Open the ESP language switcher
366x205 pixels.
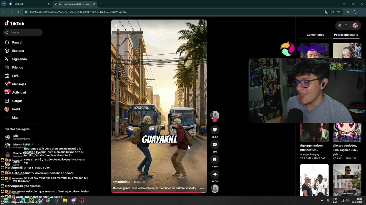(335, 200)
